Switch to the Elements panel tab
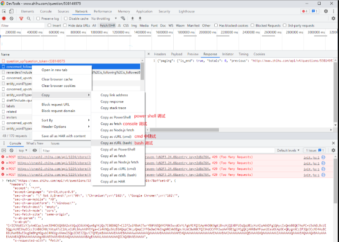The width and height of the screenshot is (339, 242). 28,11
